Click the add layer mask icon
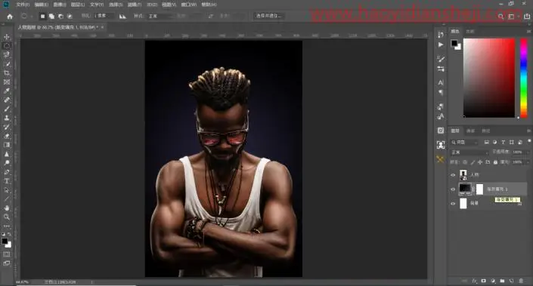533x286 pixels. click(x=483, y=281)
